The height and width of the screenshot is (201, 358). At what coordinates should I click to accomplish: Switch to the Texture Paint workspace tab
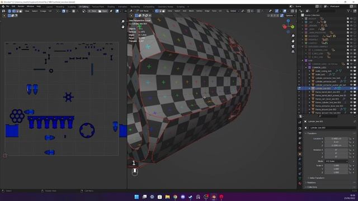click(x=98, y=7)
